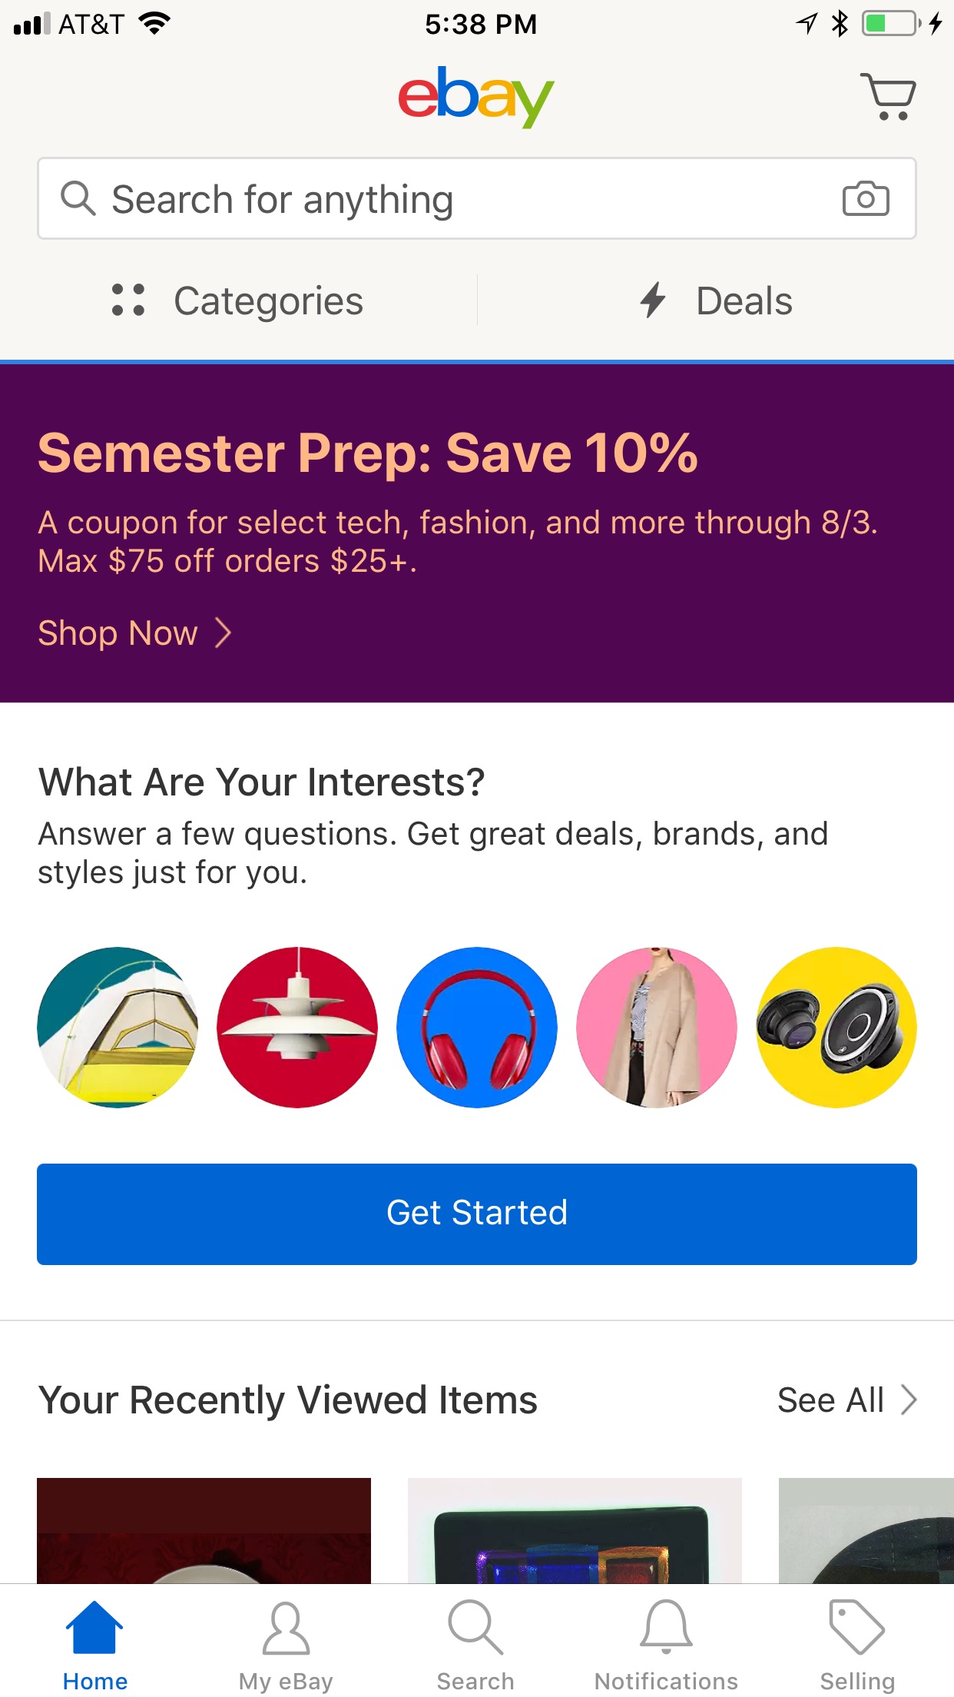Choose the tent camping interest circle
Image resolution: width=954 pixels, height=1697 pixels.
pyautogui.click(x=118, y=1027)
